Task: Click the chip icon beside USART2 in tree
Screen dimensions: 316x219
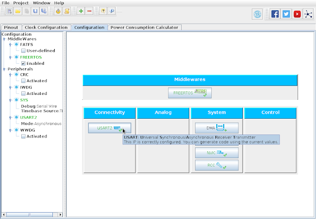Action: [16, 117]
